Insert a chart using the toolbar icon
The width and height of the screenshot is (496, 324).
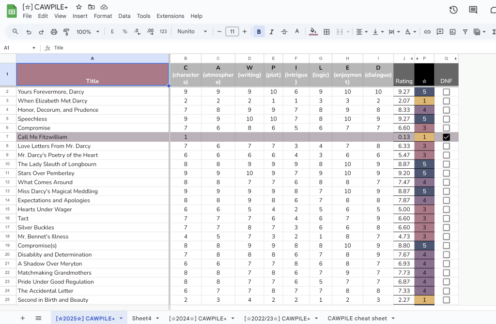452,32
